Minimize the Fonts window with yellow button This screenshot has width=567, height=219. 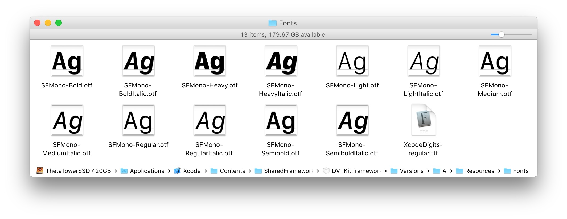(48, 23)
